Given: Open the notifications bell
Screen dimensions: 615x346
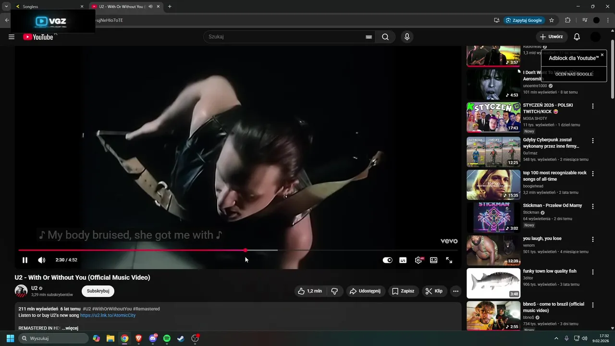Looking at the screenshot, I should [x=577, y=37].
